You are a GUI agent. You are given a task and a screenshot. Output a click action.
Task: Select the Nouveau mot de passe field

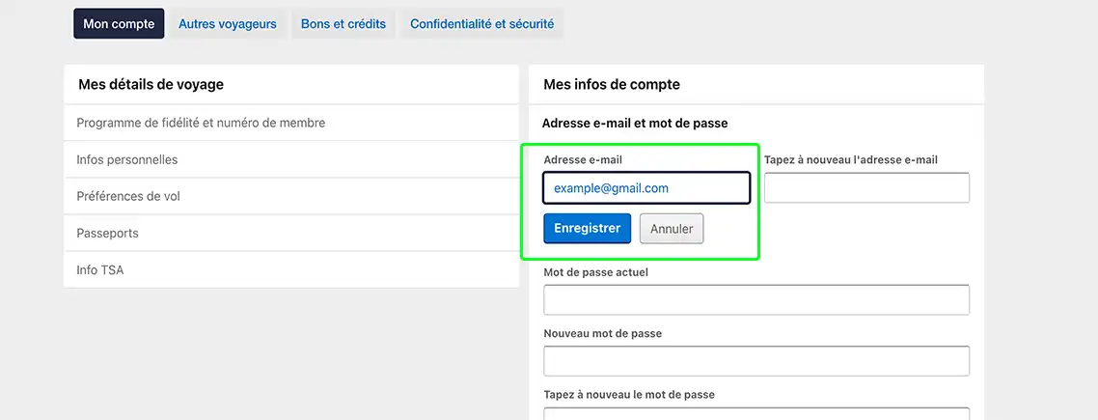pos(756,361)
